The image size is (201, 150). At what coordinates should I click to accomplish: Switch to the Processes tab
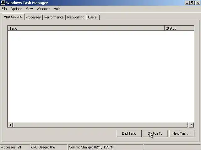(33, 17)
